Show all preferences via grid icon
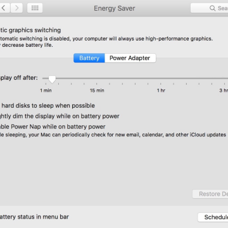Image resolution: width=228 pixels, height=228 pixels. tap(35, 8)
